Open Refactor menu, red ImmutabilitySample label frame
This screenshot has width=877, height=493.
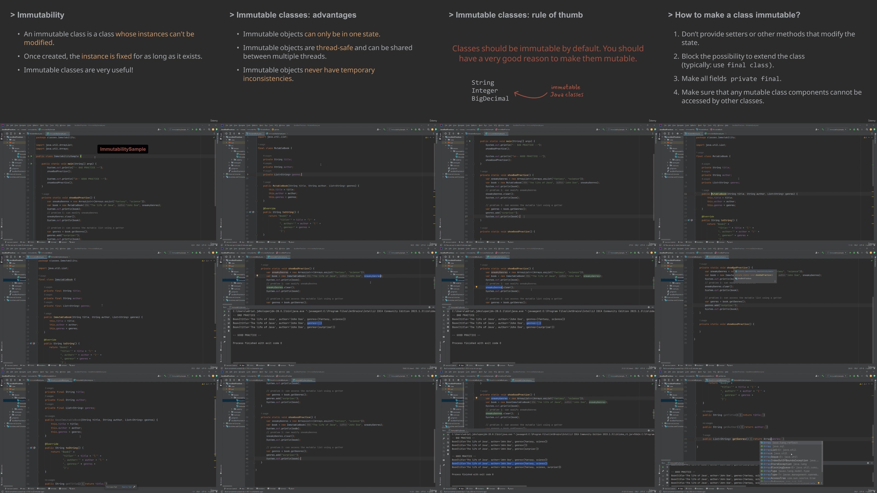(x=35, y=125)
